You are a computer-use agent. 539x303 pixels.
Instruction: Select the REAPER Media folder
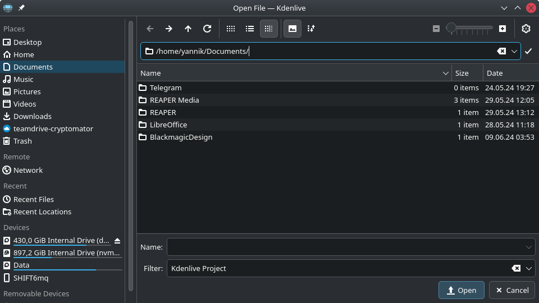click(x=338, y=100)
